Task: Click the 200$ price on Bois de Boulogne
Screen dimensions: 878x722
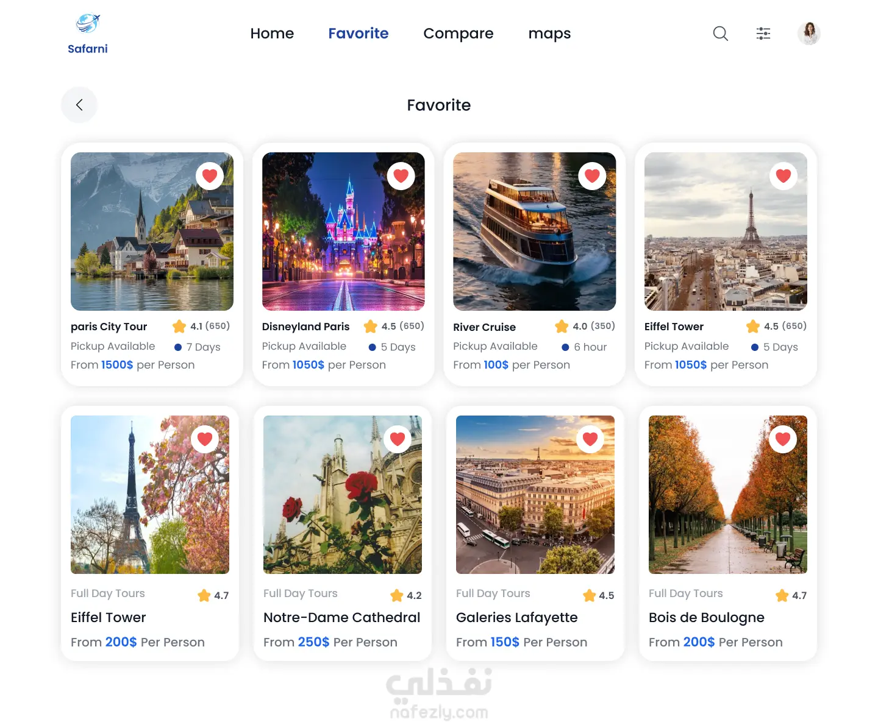Action: (699, 642)
